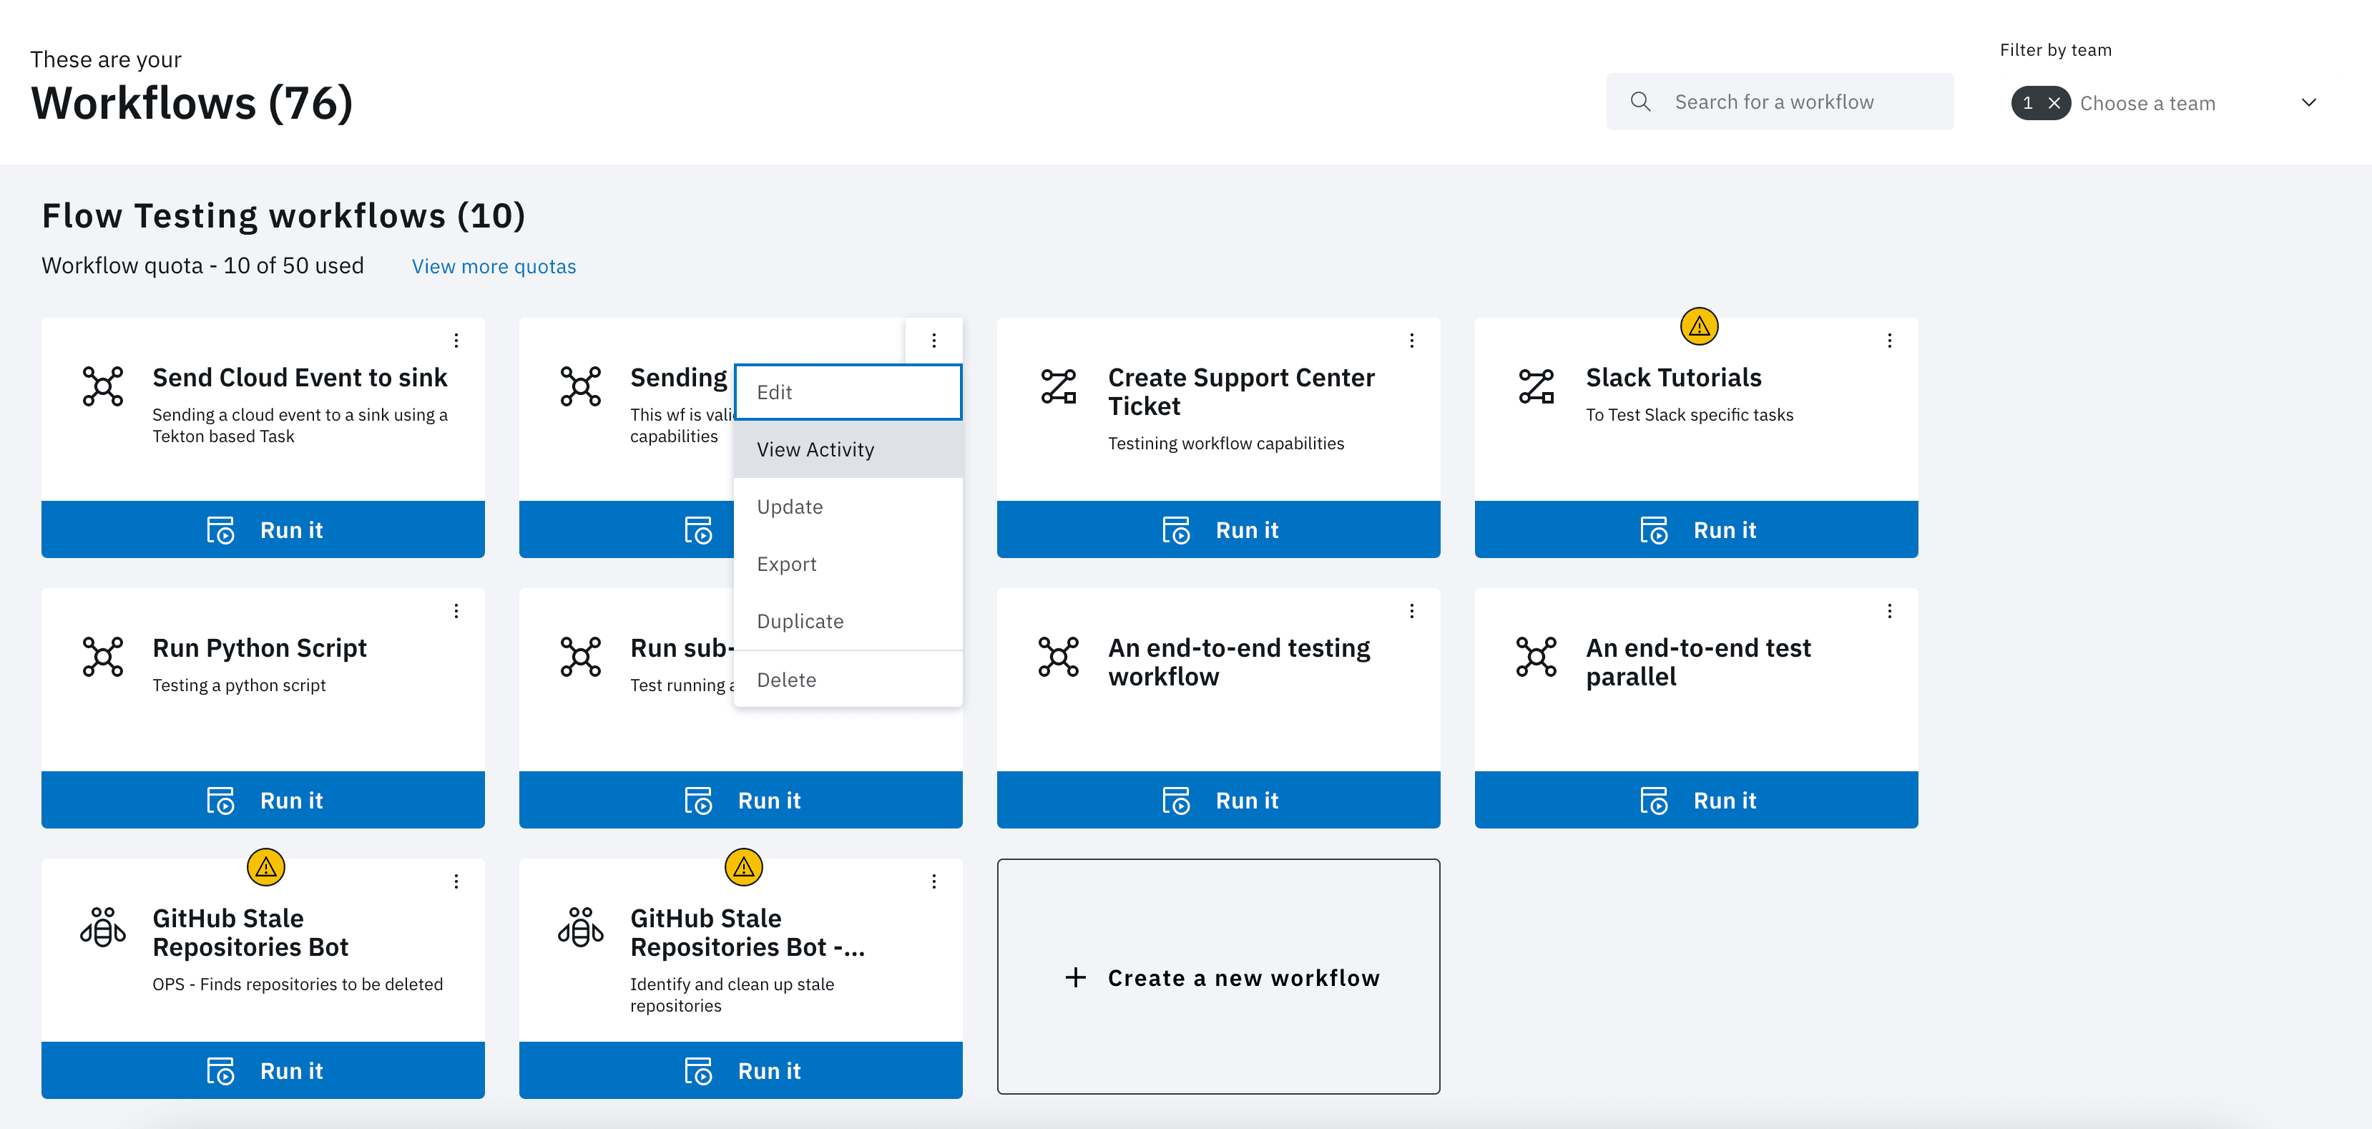Run the Slack Tutorials workflow

click(x=1696, y=529)
